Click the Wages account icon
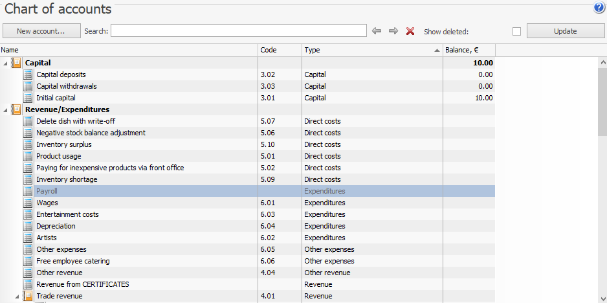607x303 pixels. point(28,203)
